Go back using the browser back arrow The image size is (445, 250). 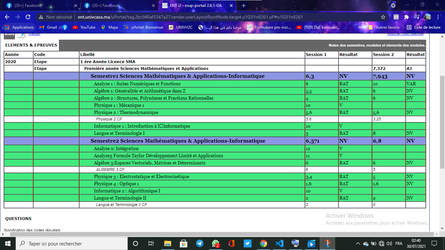pyautogui.click(x=7, y=17)
